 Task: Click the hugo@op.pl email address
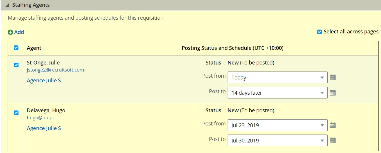click(x=40, y=118)
